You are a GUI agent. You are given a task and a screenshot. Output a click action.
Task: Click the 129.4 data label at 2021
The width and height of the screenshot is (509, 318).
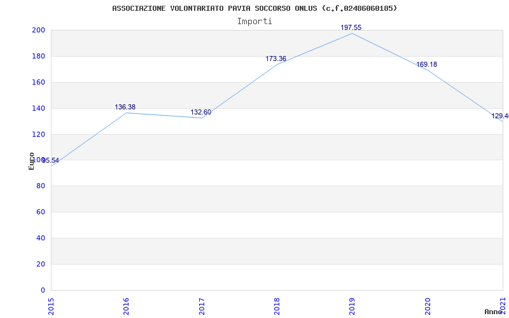500,116
